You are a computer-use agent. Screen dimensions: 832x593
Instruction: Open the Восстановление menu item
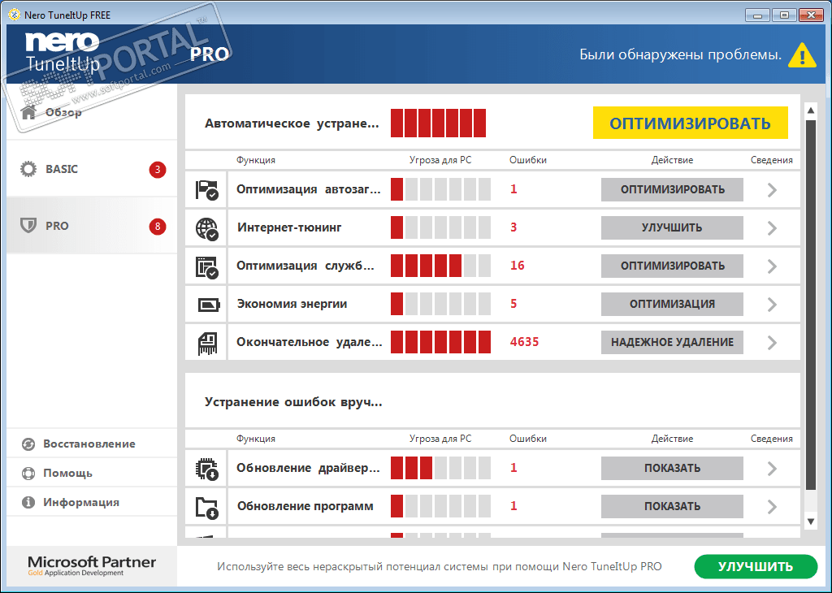tap(92, 444)
